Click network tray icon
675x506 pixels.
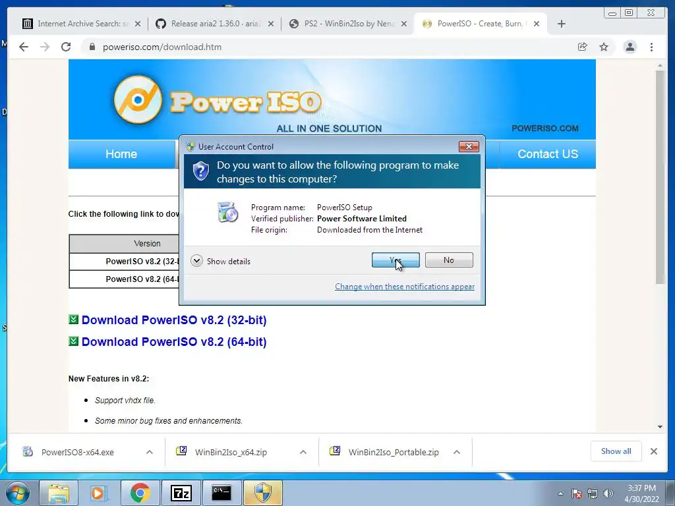coord(593,493)
